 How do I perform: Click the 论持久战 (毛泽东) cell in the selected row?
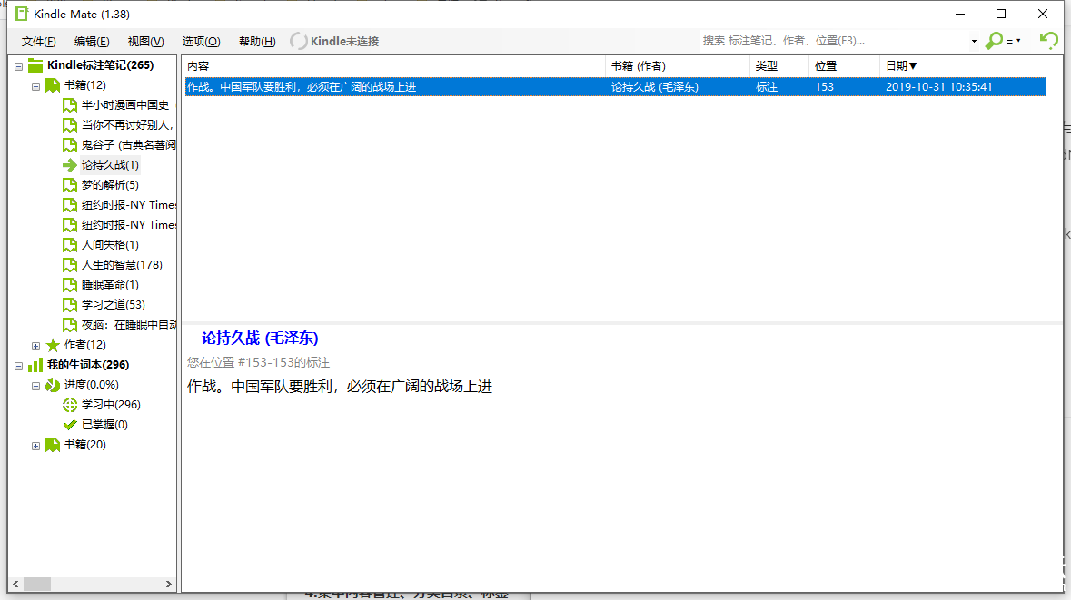point(654,87)
